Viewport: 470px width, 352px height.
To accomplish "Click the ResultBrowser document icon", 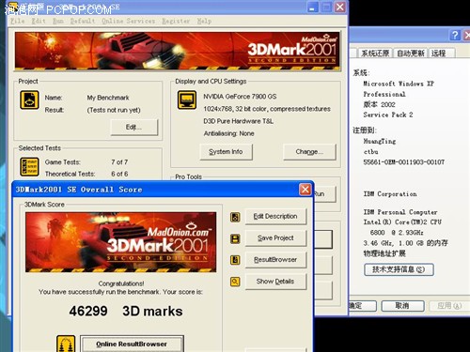I will pos(235,260).
